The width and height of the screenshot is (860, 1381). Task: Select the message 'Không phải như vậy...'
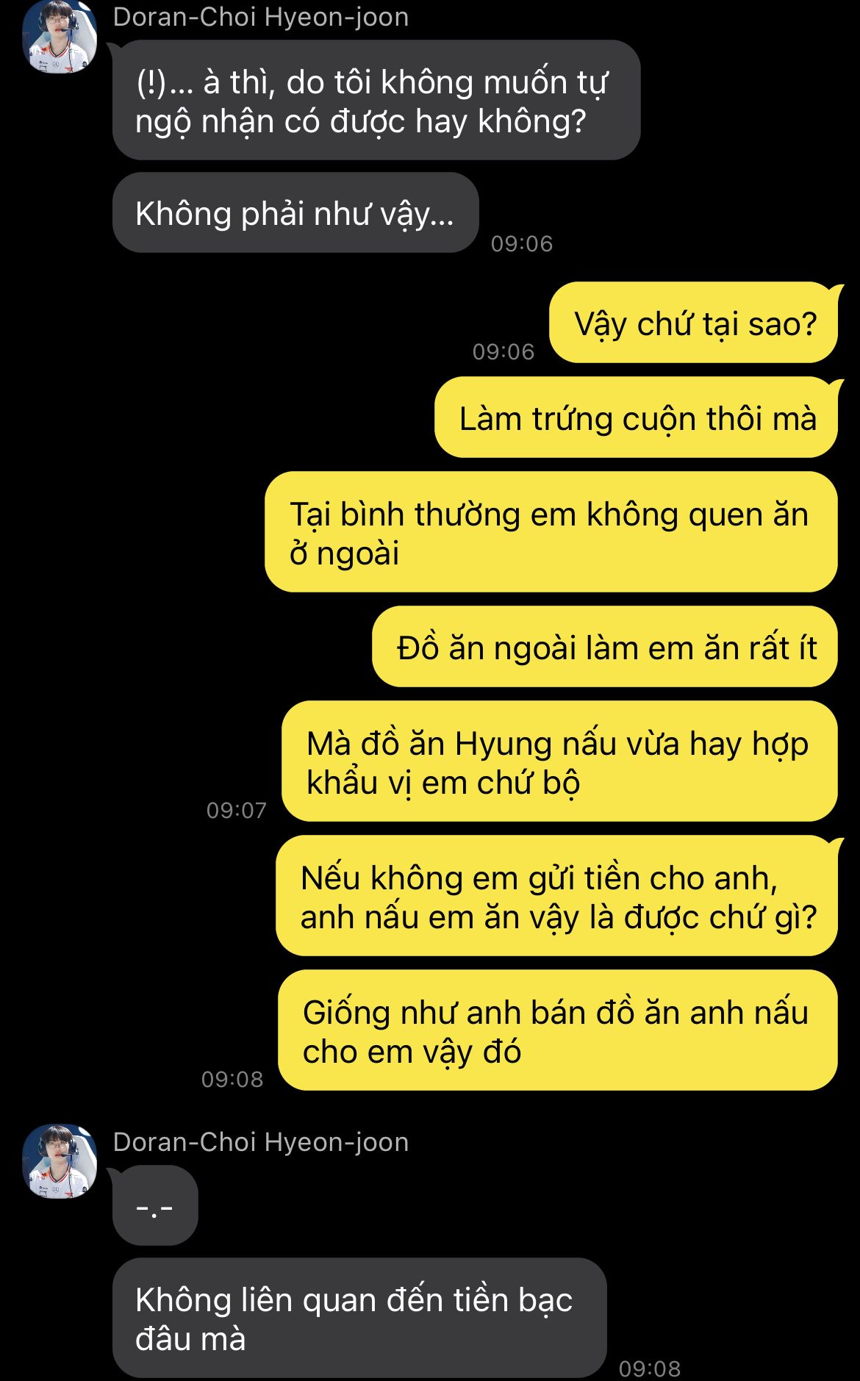[x=295, y=213]
